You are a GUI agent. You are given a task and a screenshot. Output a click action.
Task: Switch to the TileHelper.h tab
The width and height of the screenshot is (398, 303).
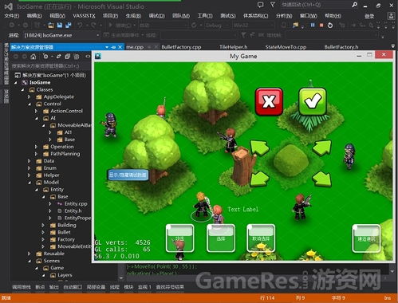pos(233,47)
